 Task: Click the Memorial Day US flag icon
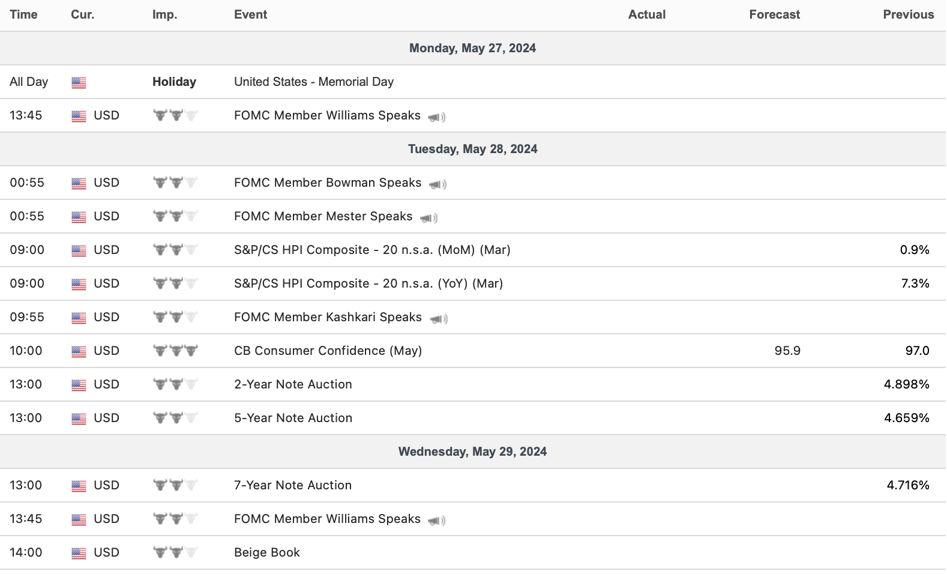79,82
